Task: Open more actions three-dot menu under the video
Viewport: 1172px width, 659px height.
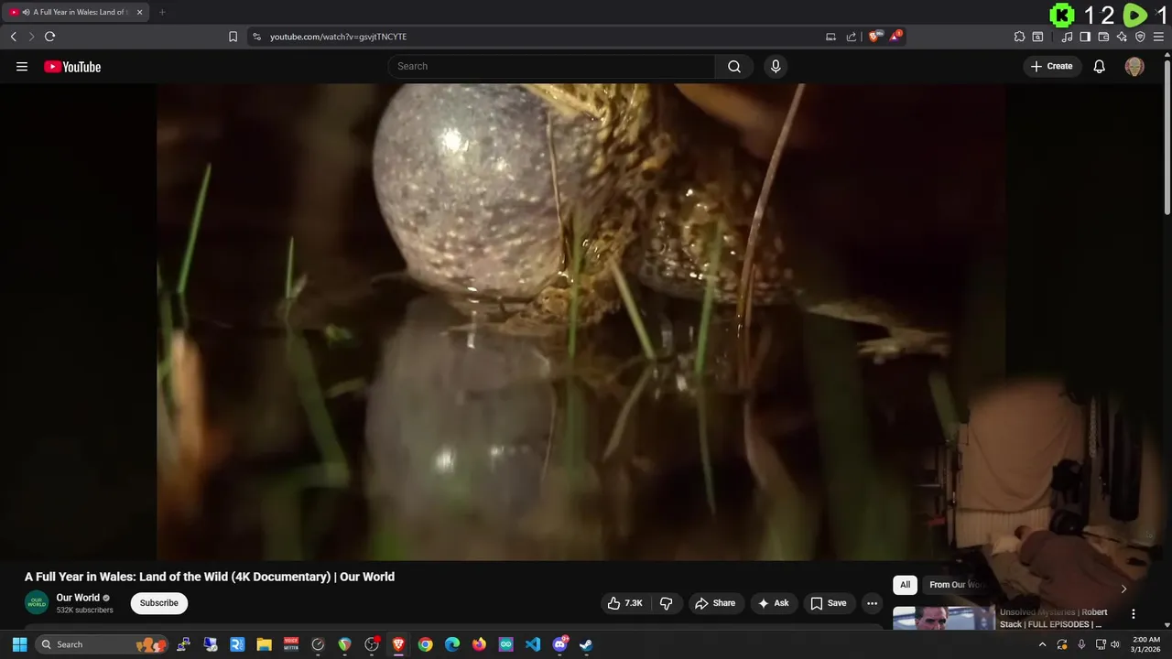Action: point(872,603)
